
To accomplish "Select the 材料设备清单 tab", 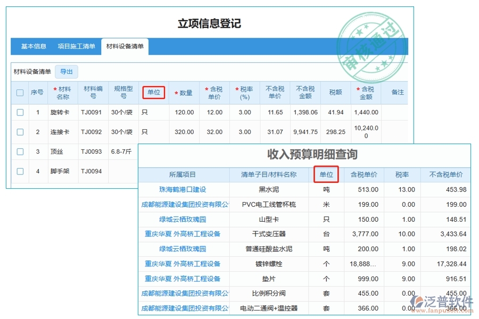I will click(x=126, y=46).
